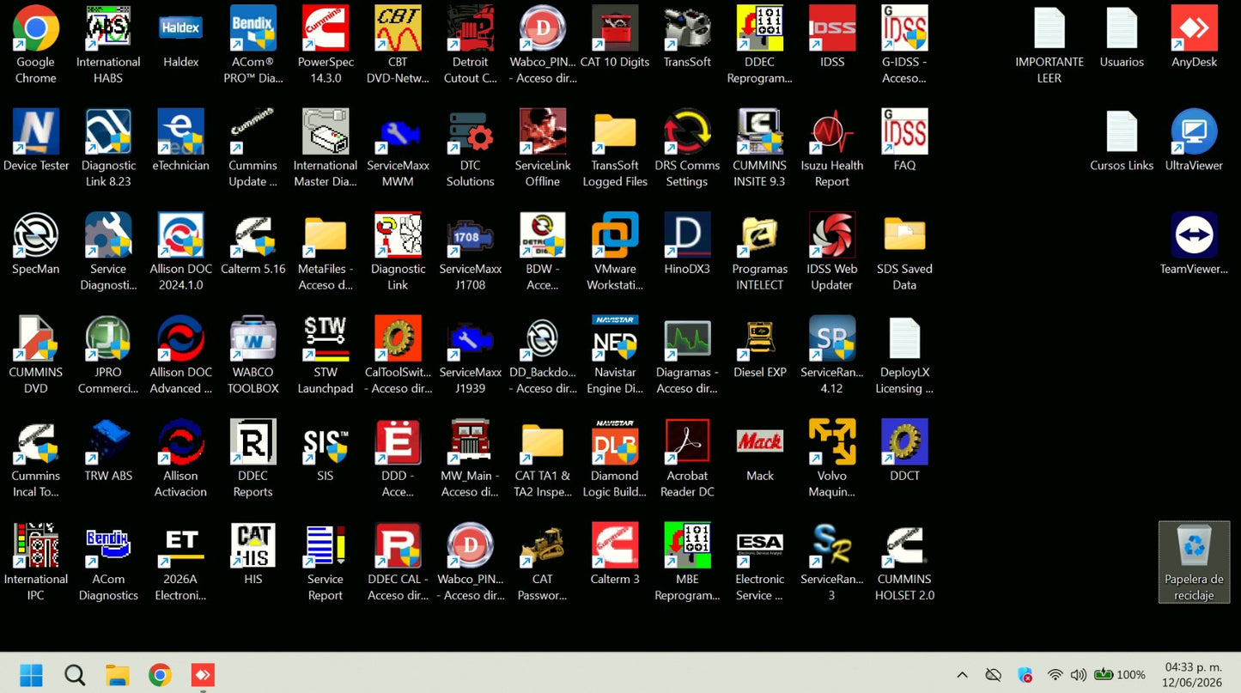Click the Wi-Fi network tray icon

click(x=1055, y=675)
